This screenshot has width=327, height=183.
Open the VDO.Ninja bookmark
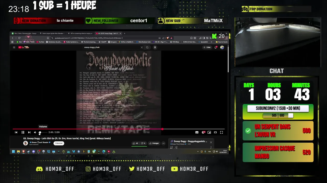(x=174, y=42)
